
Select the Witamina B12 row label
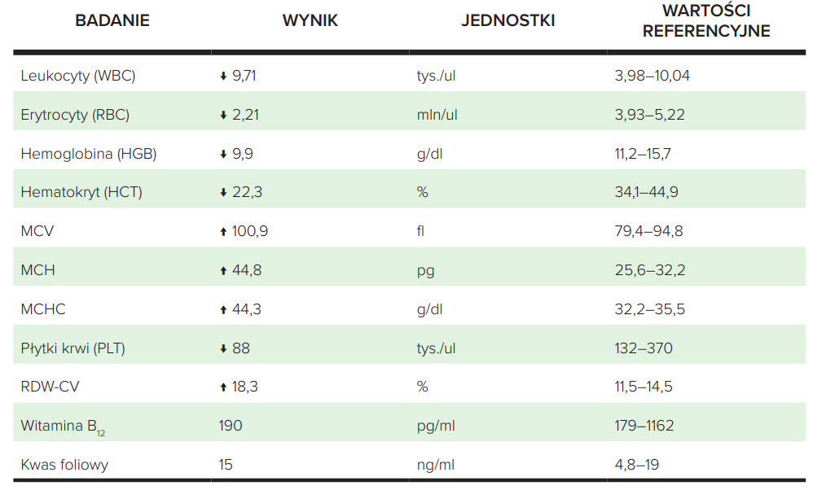point(64,427)
